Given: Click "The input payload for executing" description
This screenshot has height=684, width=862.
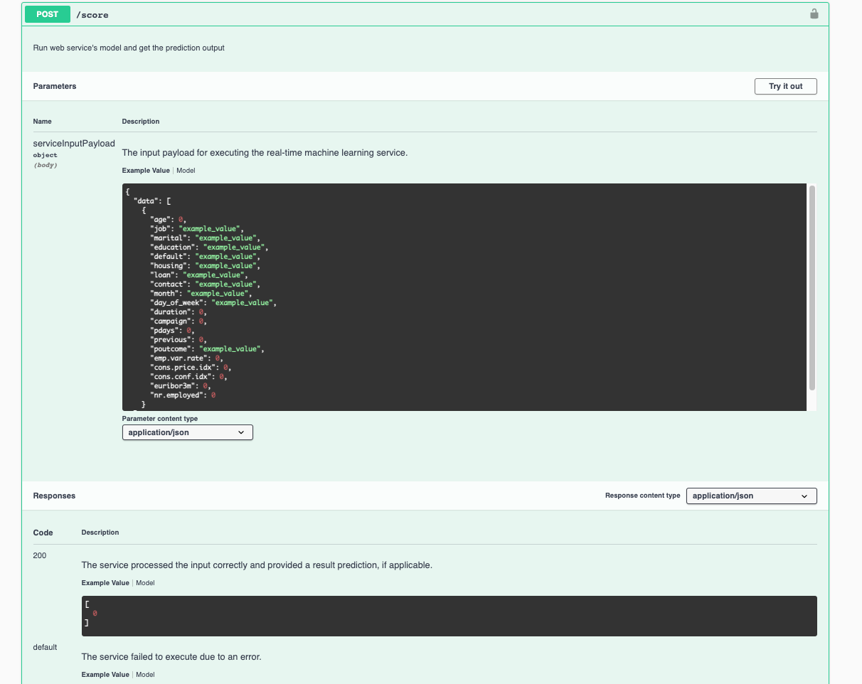Looking at the screenshot, I should pos(265,153).
